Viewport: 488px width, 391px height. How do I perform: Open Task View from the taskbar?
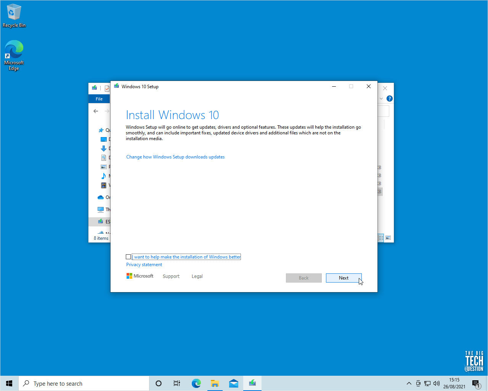[177, 383]
